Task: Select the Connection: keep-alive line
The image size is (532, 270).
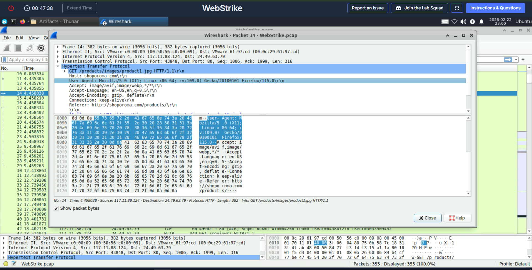Action: point(102,100)
